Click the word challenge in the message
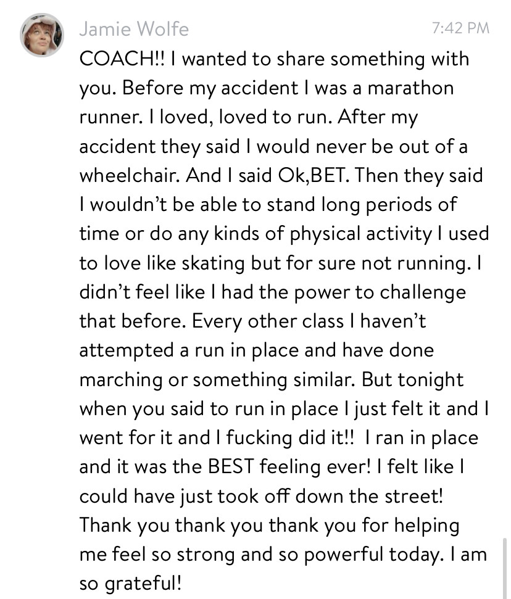Viewport: 511px width, 599px height. pyautogui.click(x=423, y=292)
